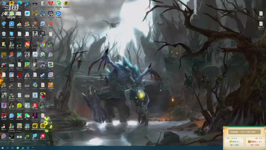Open the Riot Client shortcut
The height and width of the screenshot is (150, 266).
click(x=43, y=136)
